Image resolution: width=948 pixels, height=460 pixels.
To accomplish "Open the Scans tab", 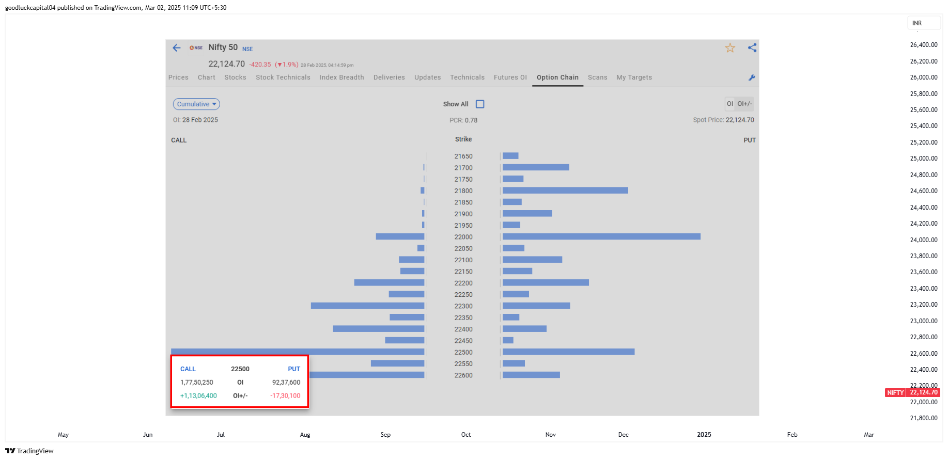I will pos(598,77).
